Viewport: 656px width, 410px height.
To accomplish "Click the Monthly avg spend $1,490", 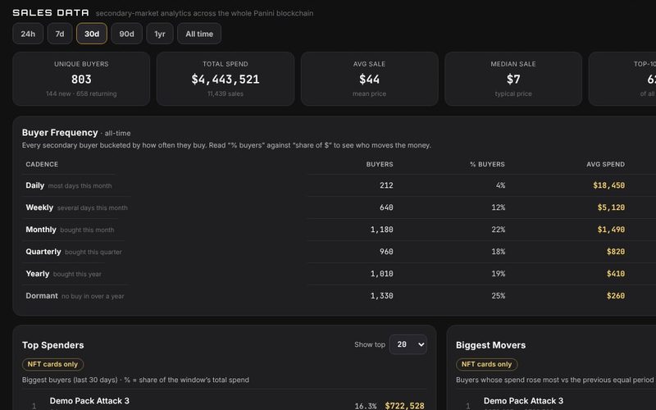I will pyautogui.click(x=611, y=230).
